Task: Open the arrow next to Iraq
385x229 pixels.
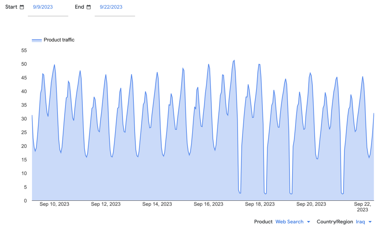Action: [x=370, y=222]
